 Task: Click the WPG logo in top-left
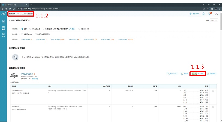(3, 14)
